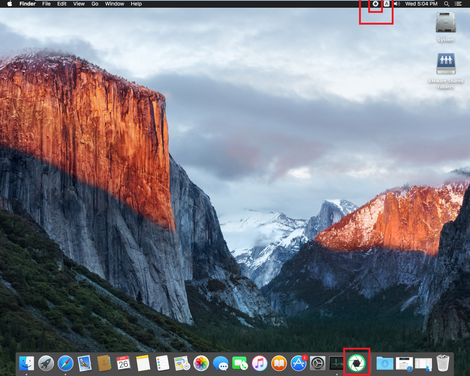Open iBooks orange book icon
470x376 pixels.
click(x=279, y=364)
